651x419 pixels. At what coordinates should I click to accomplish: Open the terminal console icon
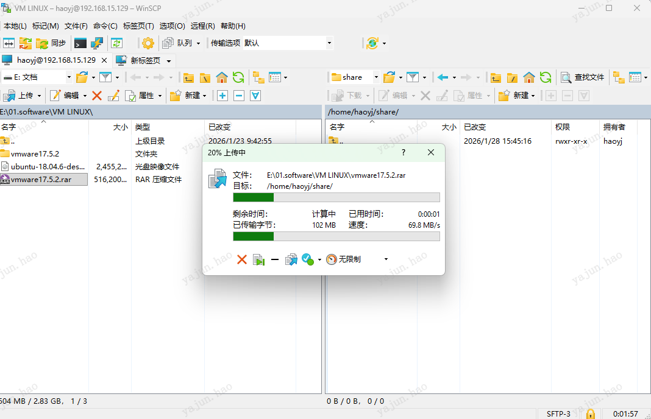click(80, 43)
